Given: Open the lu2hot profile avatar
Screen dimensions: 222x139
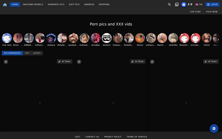Looking at the screenshot, I should coord(206,38).
